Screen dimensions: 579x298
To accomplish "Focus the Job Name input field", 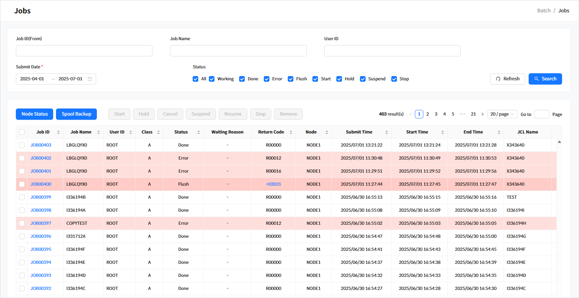I will (x=238, y=51).
